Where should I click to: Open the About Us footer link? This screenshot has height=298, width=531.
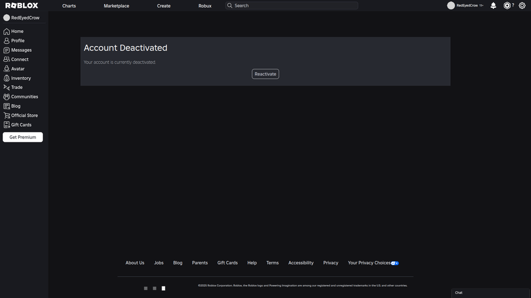pyautogui.click(x=135, y=263)
